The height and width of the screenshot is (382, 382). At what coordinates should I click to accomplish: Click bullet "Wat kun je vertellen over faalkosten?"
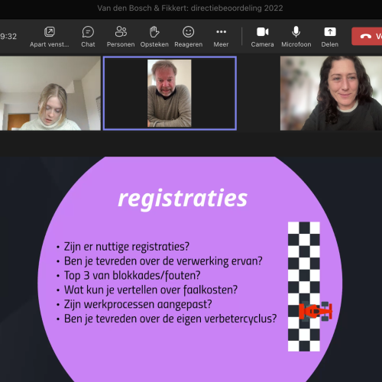[151, 290]
